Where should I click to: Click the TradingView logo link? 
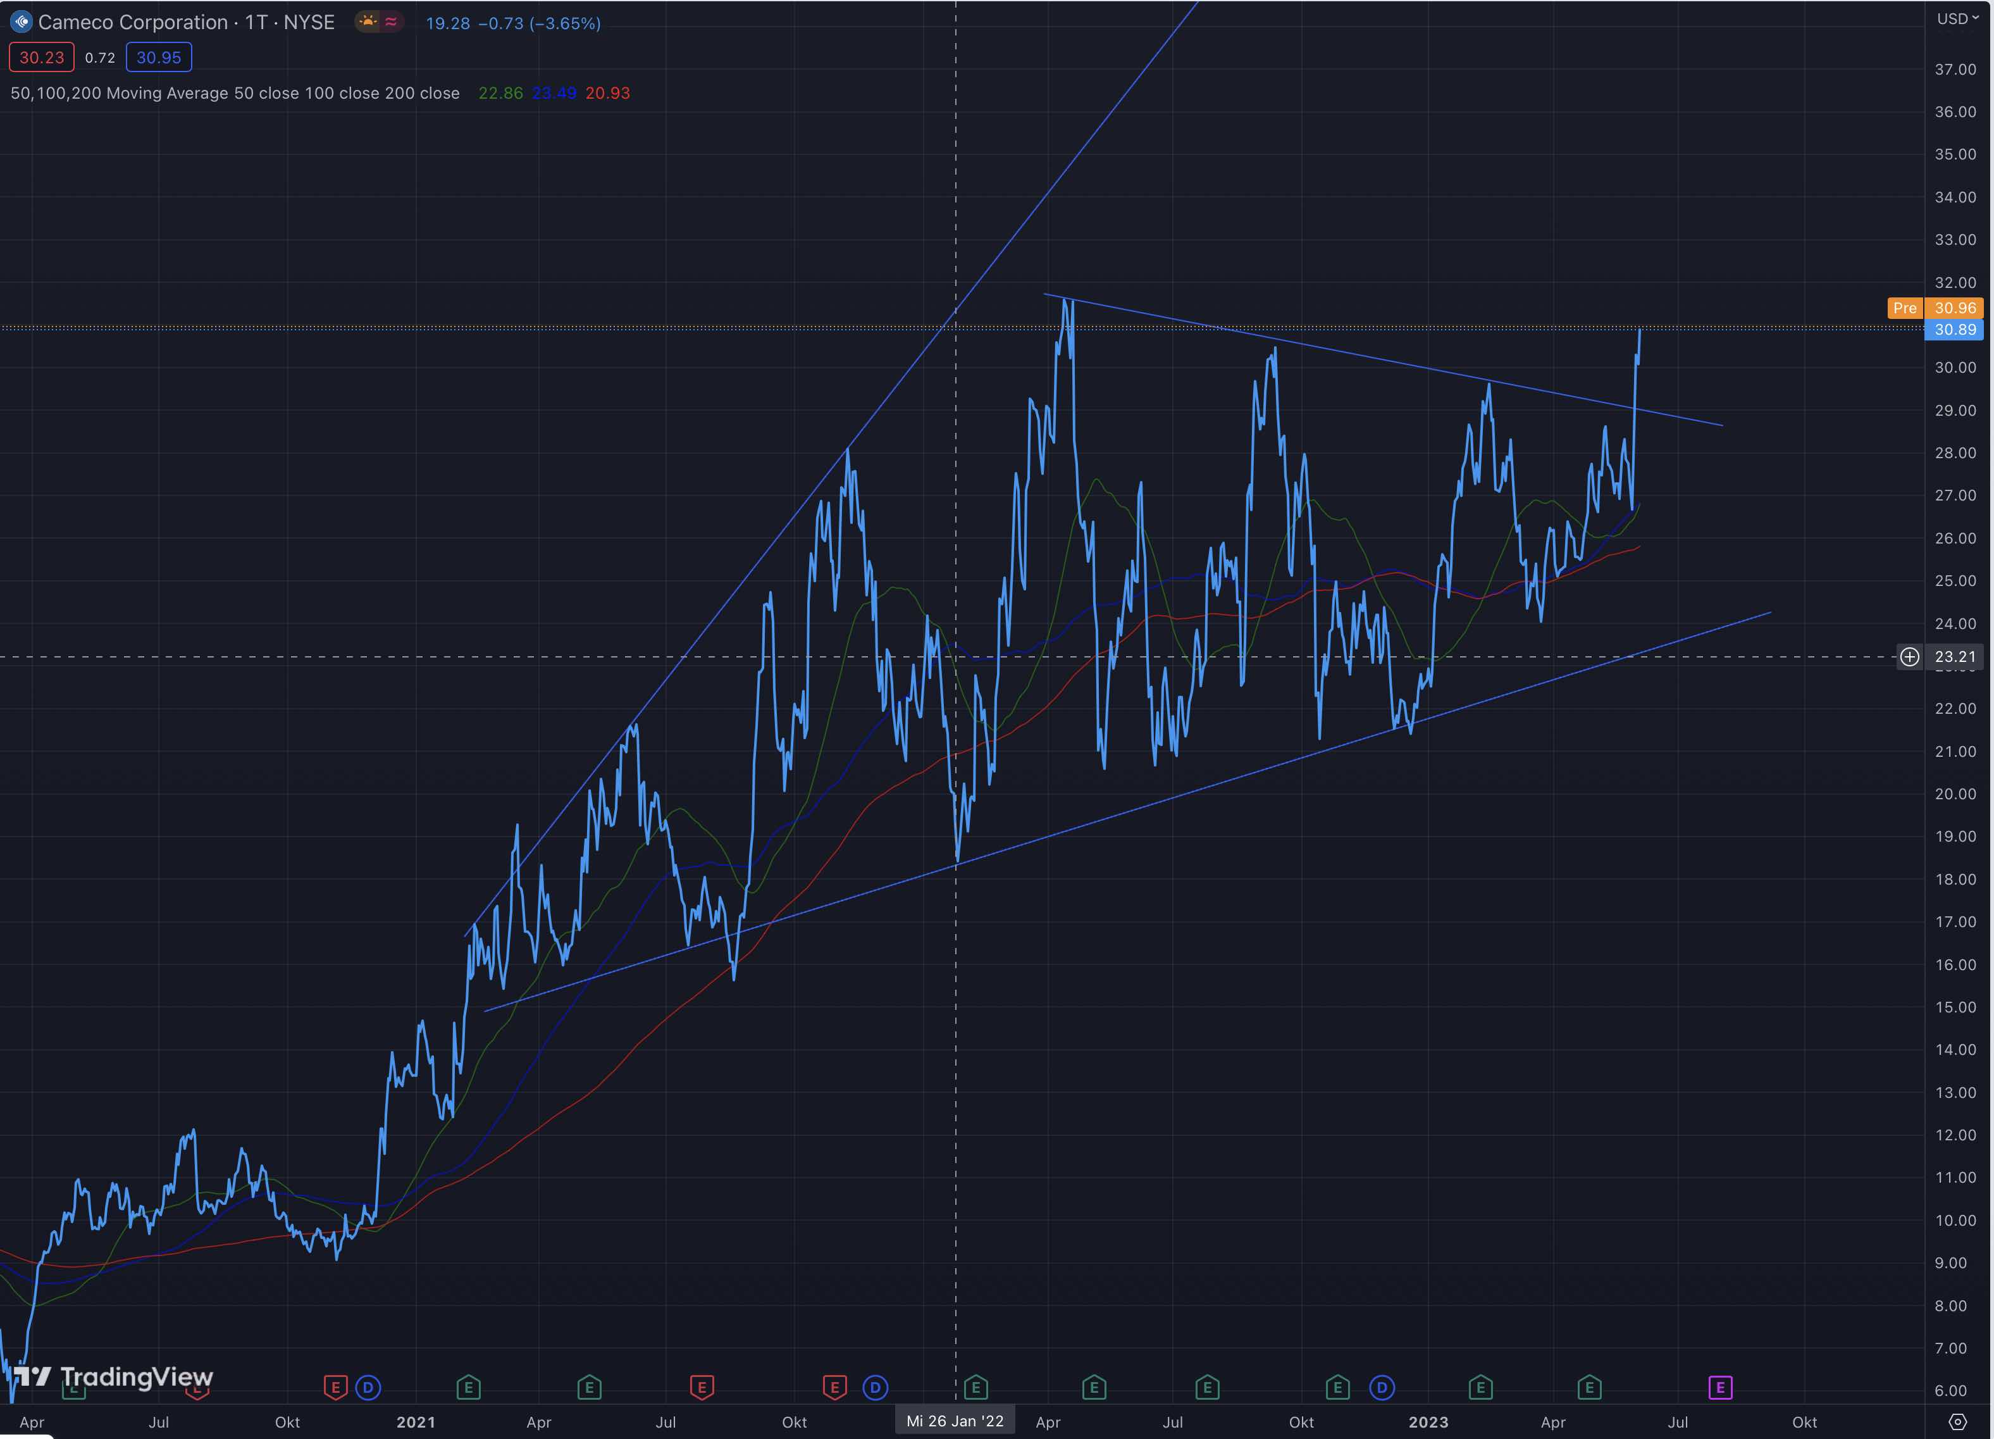point(115,1376)
